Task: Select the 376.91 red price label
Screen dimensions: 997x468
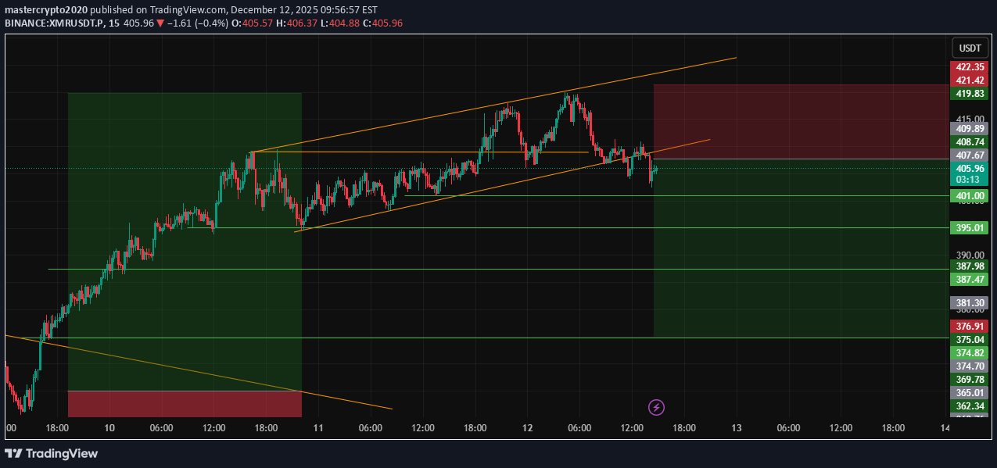Action: coord(969,327)
